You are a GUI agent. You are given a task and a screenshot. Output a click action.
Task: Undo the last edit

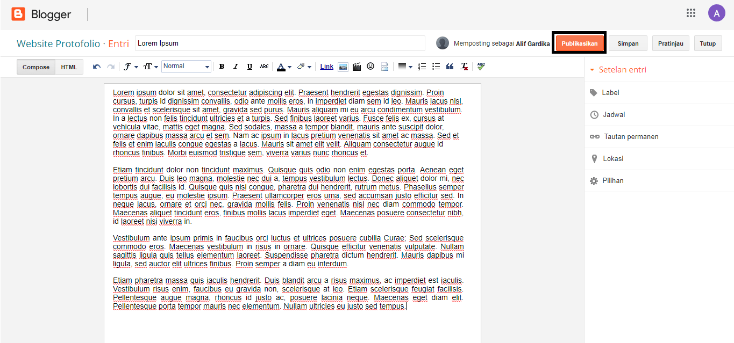[x=96, y=66]
